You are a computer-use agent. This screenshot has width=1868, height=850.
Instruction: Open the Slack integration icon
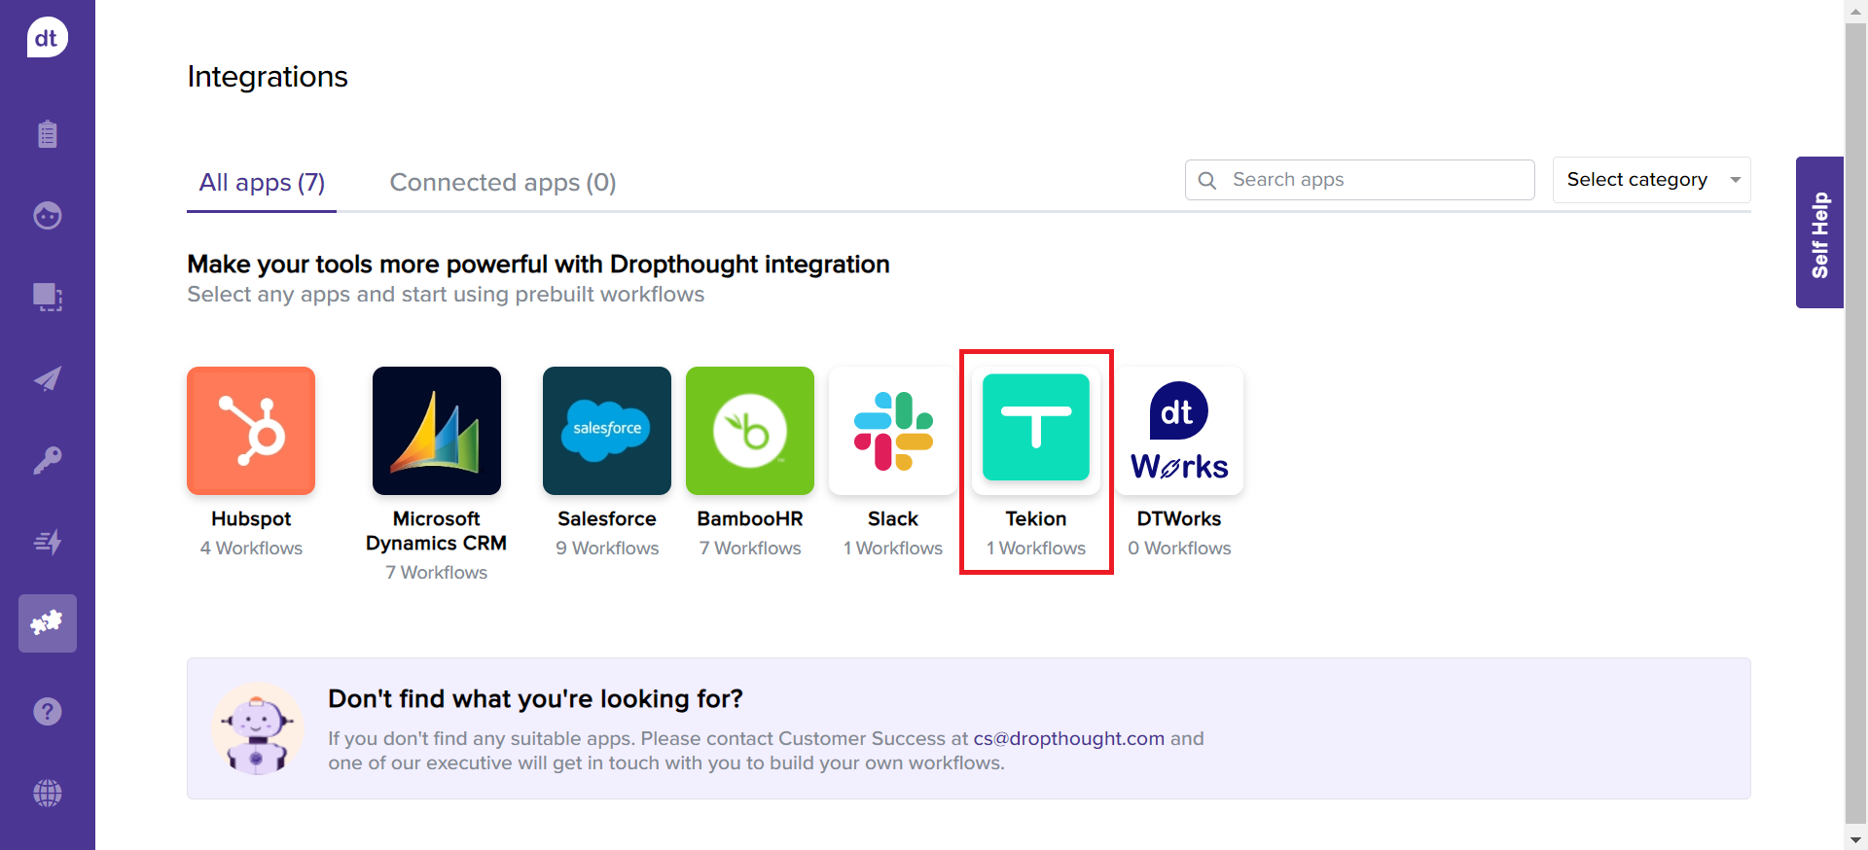(893, 431)
